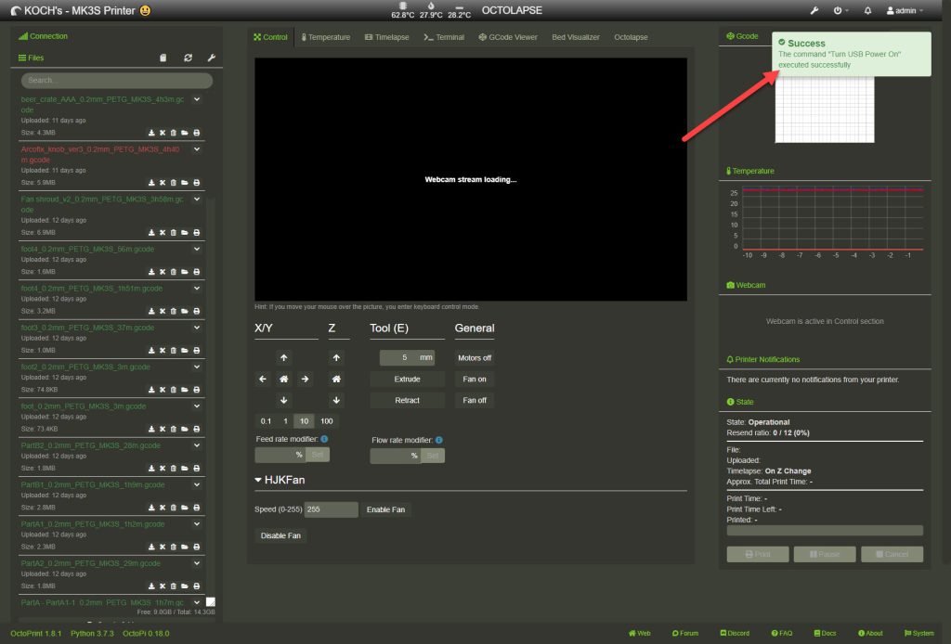Screen dimensions: 951x644
Task: Click the Disable Fan button
Action: (x=280, y=535)
